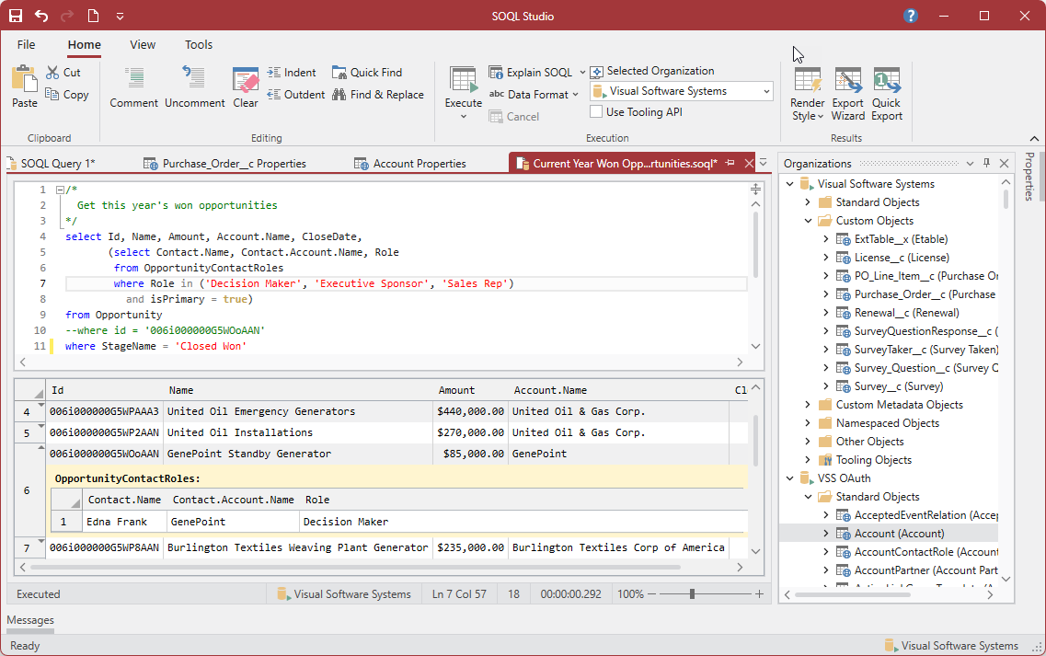Screen dimensions: 1046x656
Task: Enable the Use Tooling API checkbox
Action: pos(596,112)
